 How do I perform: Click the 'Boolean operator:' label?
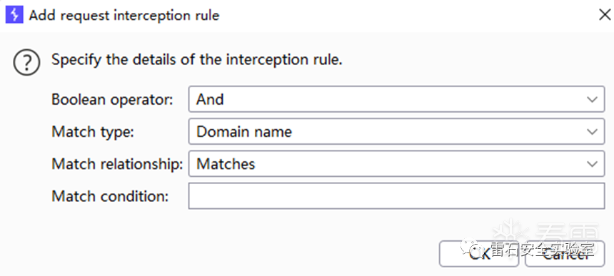tap(112, 100)
